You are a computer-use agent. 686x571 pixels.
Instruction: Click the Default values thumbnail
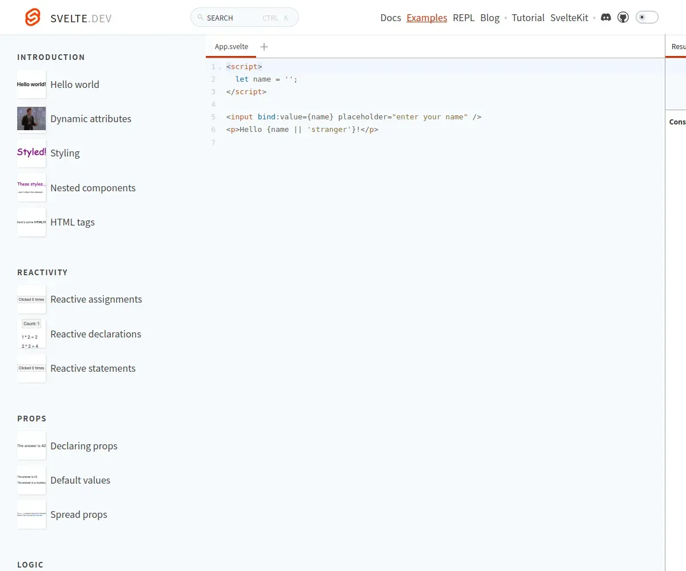coord(31,480)
